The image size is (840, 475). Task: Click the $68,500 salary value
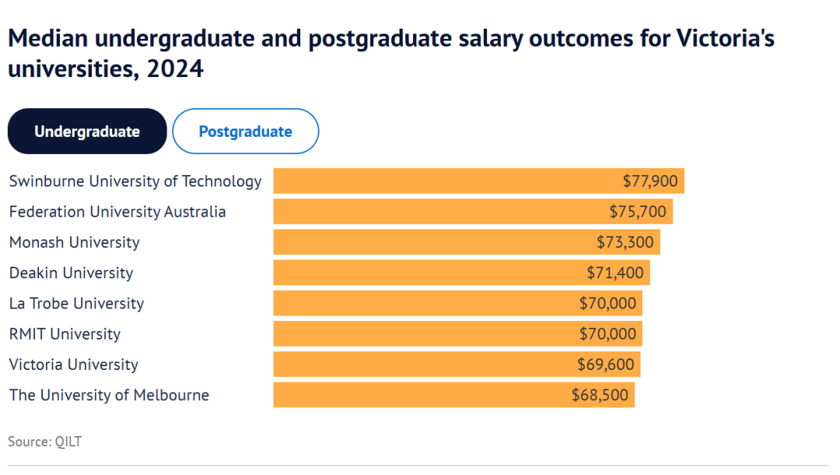(600, 395)
